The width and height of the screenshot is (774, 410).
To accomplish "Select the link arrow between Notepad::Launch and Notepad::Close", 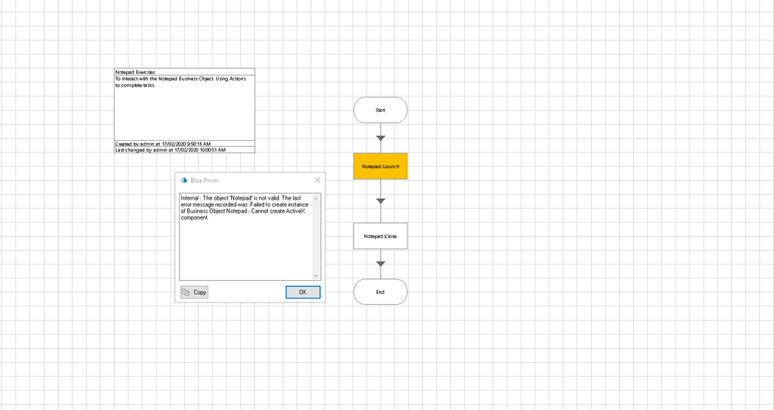I will click(380, 201).
